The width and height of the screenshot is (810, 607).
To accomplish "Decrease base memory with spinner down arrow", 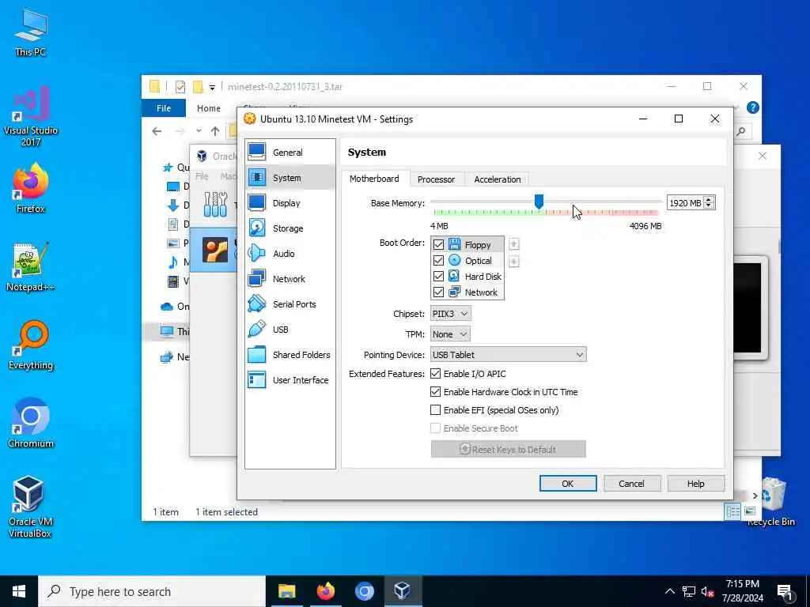I will pos(710,206).
